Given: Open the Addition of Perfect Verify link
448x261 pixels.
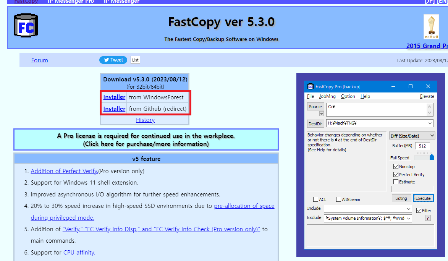Looking at the screenshot, I should 64,171.
